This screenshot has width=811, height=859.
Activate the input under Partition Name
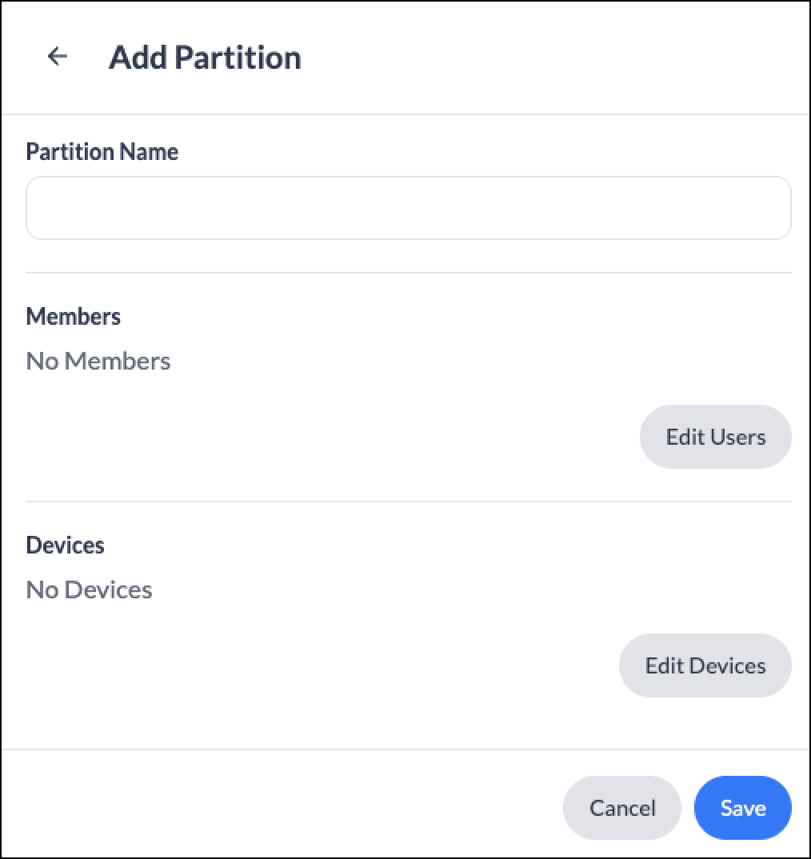(408, 208)
